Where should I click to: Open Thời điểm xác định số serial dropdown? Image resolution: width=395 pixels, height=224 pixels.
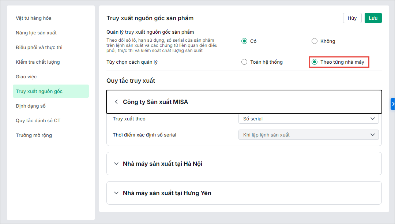pyautogui.click(x=308, y=135)
